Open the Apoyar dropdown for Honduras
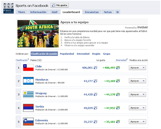The height and width of the screenshot is (129, 161). tap(137, 81)
